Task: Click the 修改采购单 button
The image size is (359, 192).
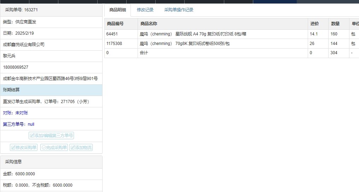Action: [x=24, y=147]
